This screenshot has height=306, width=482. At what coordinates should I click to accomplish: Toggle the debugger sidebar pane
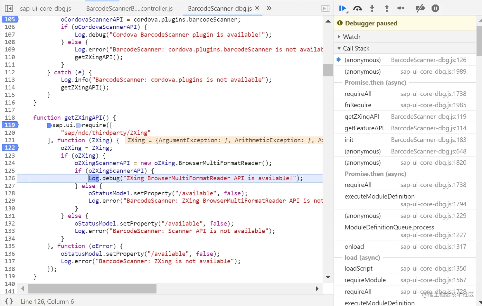click(x=326, y=8)
